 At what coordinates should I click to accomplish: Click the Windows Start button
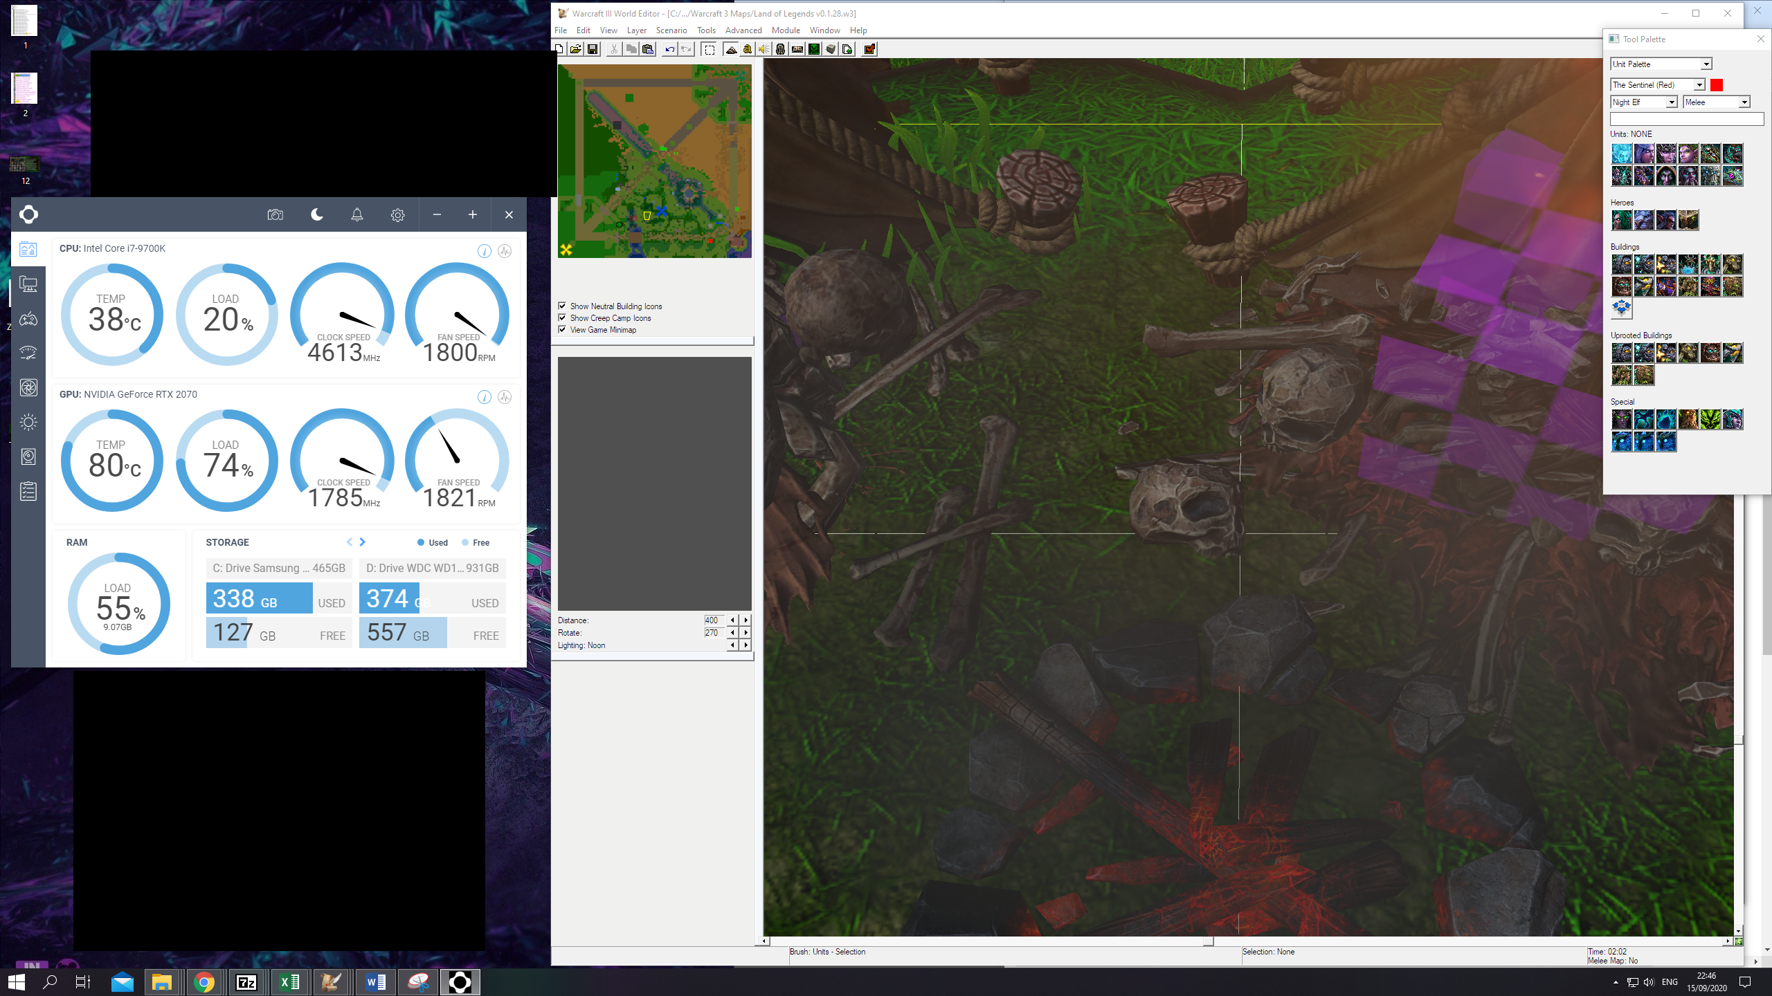(17, 982)
